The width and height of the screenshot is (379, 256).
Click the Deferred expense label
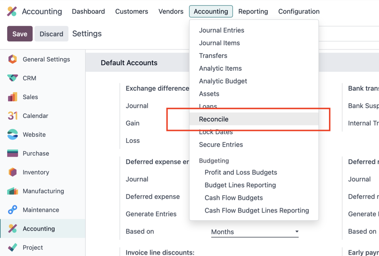tap(153, 197)
